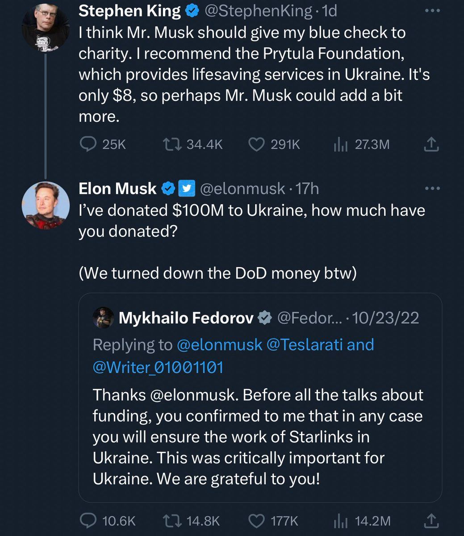
Task: View analytics on Stephen King's tweet
Action: coord(340,144)
